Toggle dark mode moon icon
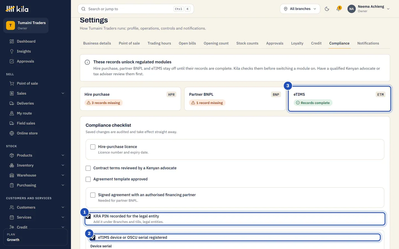Viewport: 399px width, 249px height. coord(327,9)
